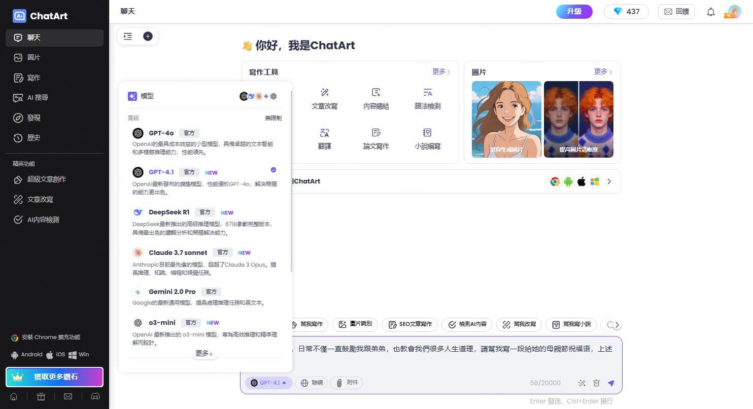753x409 pixels.
Task: Show more image tools via 更多
Action: click(603, 72)
